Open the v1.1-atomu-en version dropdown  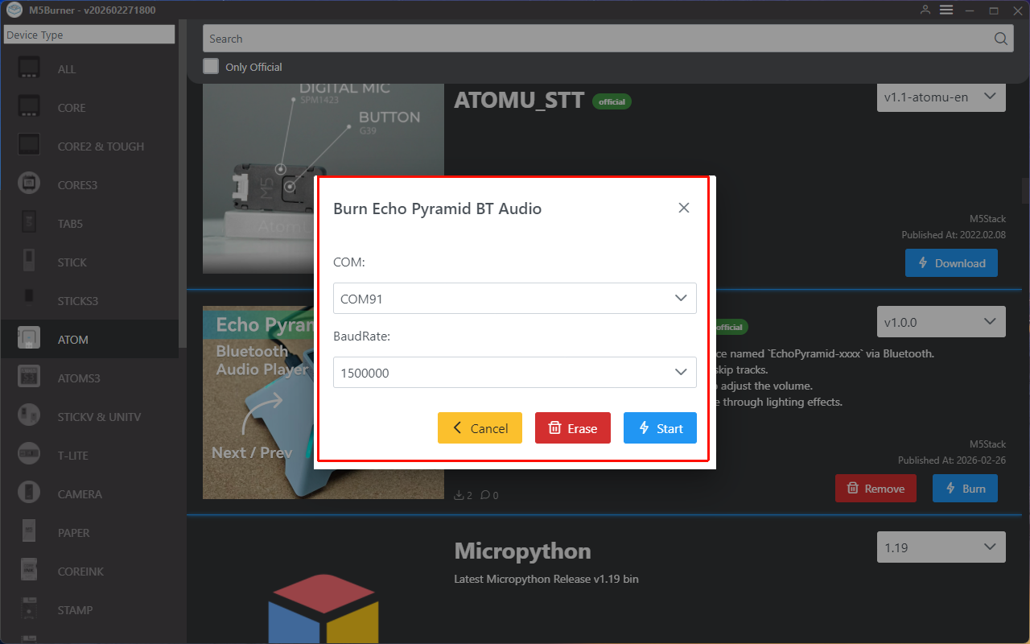[x=941, y=97]
